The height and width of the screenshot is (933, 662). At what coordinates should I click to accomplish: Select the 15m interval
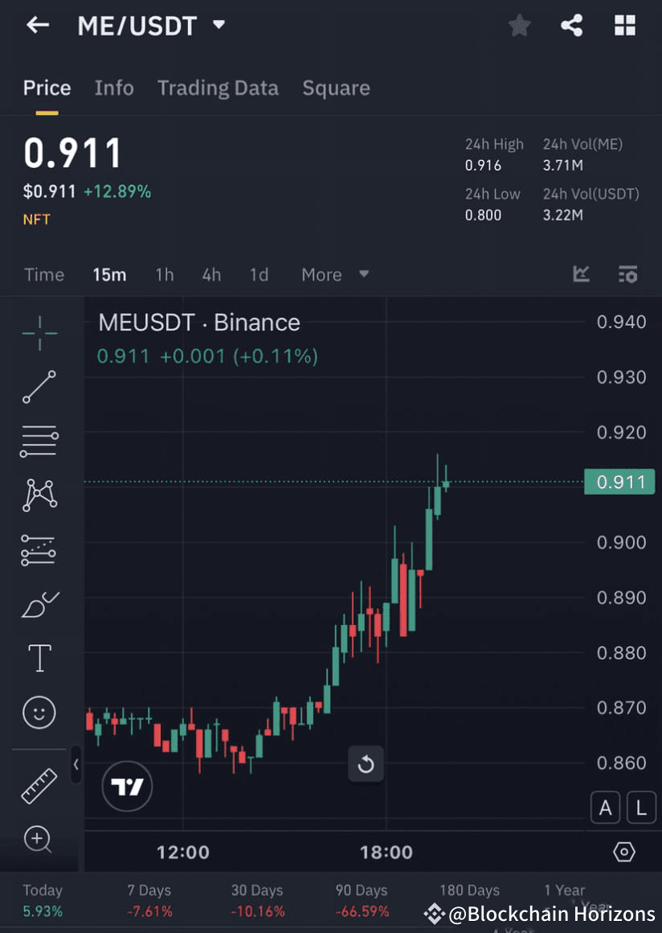(109, 275)
